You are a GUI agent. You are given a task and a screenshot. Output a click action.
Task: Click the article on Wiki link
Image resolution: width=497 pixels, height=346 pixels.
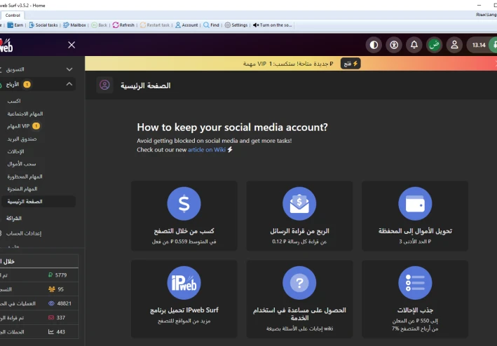(207, 150)
